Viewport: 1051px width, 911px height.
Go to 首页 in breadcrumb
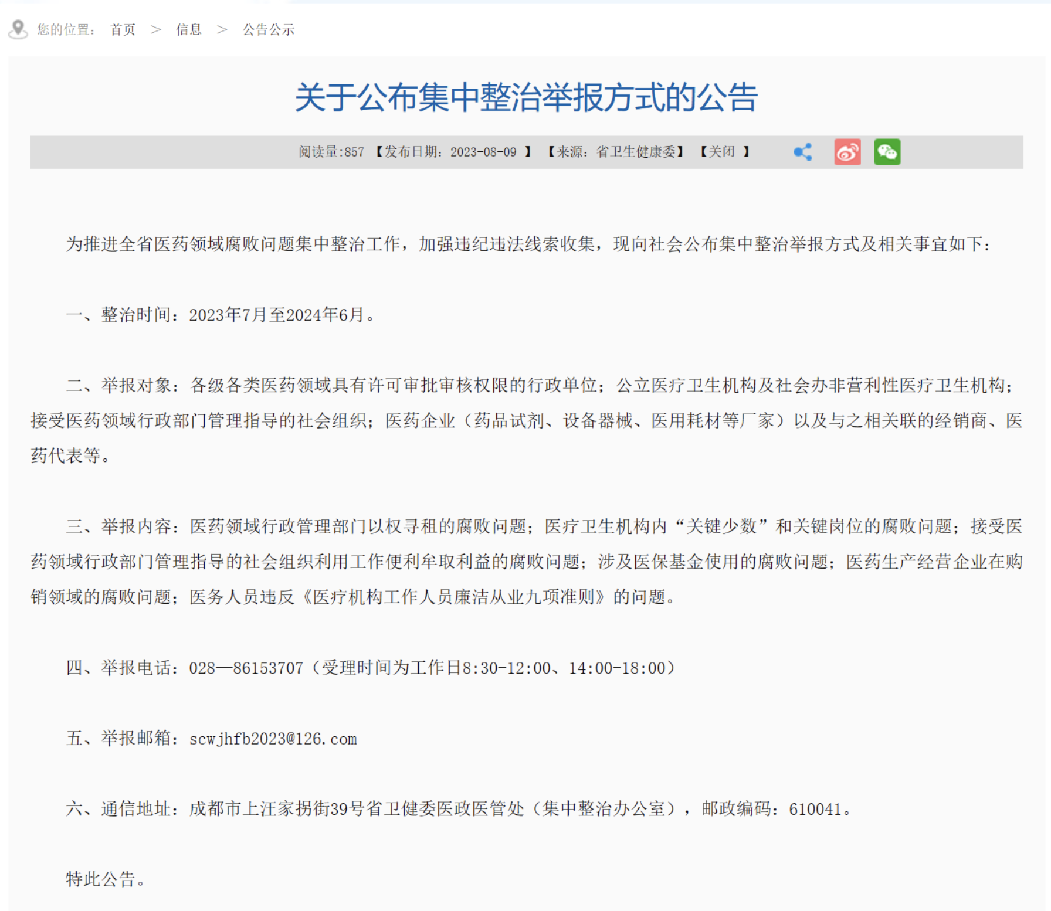pos(123,30)
